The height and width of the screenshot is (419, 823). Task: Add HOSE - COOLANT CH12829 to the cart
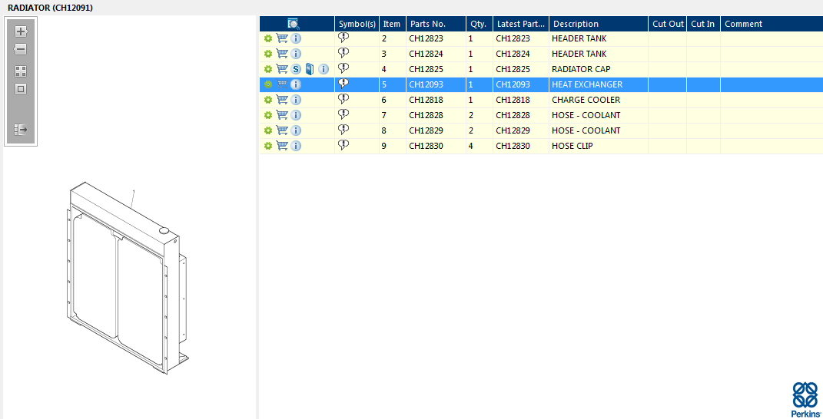click(x=282, y=130)
